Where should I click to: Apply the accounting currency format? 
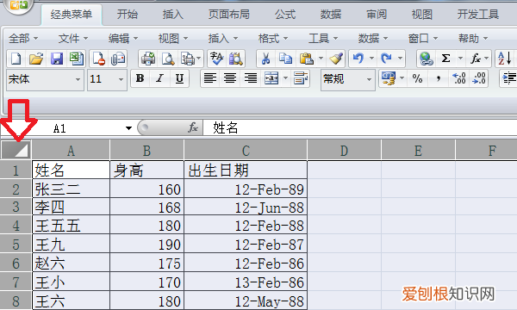coord(389,78)
